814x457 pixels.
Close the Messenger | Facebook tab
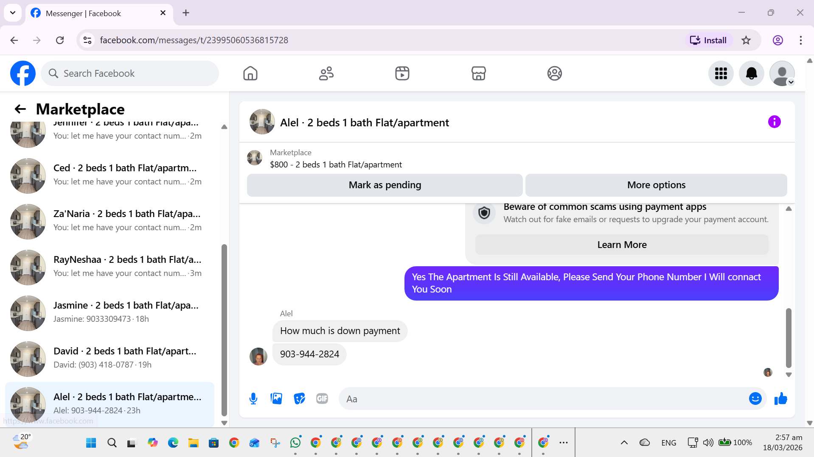point(163,13)
